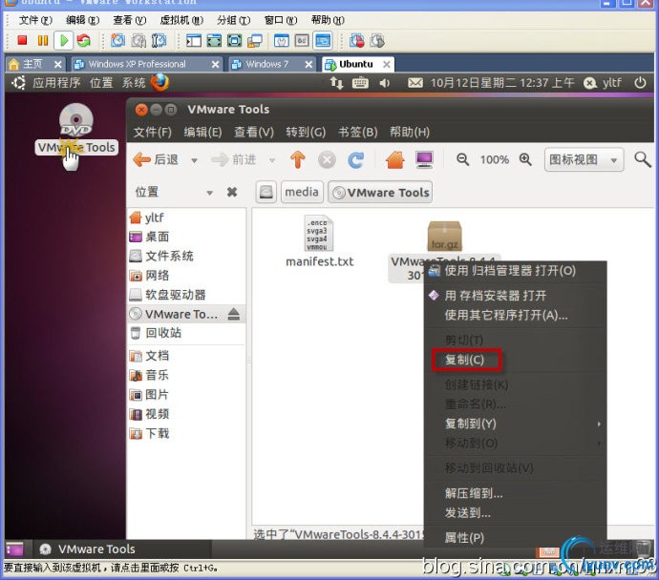Eject VMware Tools disc in sidebar
Viewport: 659px width, 580px height.
pos(234,314)
